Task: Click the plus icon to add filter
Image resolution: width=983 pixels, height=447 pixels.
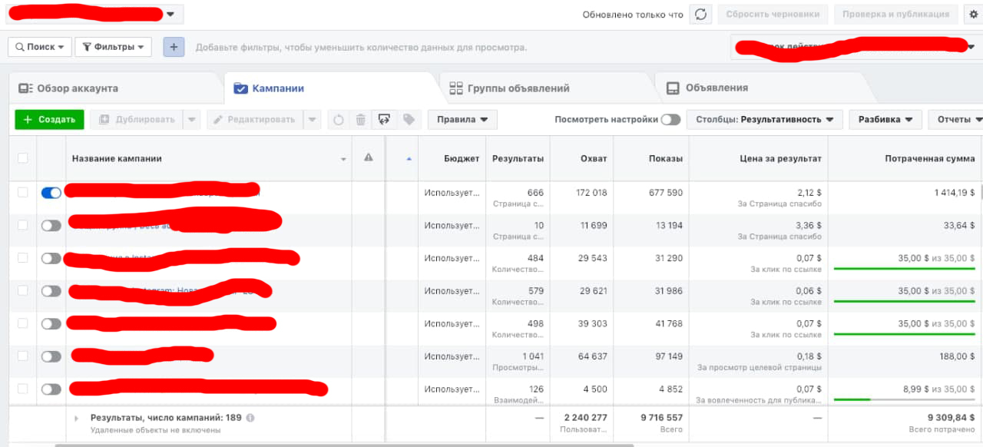Action: click(x=174, y=47)
